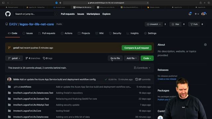Viewport: 212px width, 119px height.
Task: Open the latest commit message link
Action: [58, 79]
